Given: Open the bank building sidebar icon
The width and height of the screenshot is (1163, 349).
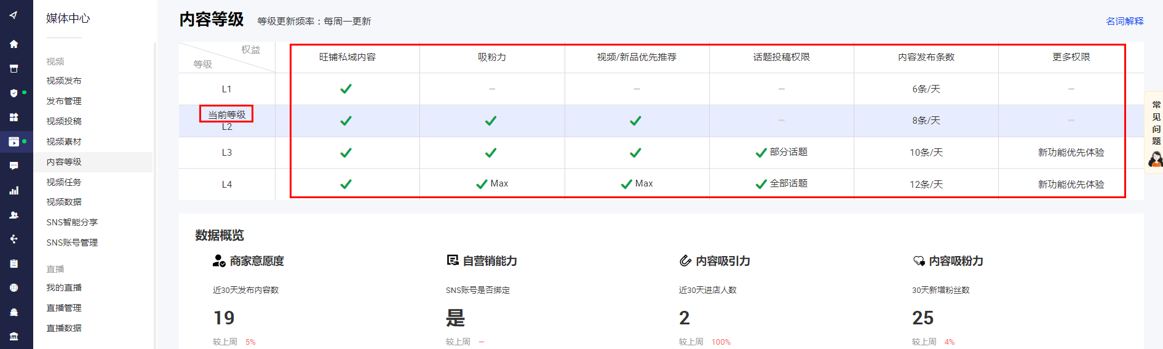Looking at the screenshot, I should [14, 336].
